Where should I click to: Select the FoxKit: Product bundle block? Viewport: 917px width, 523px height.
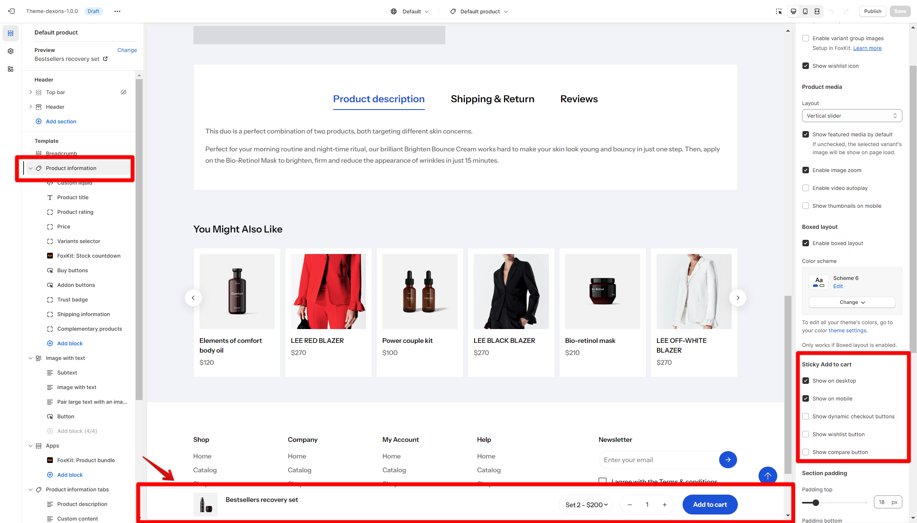[x=86, y=460]
